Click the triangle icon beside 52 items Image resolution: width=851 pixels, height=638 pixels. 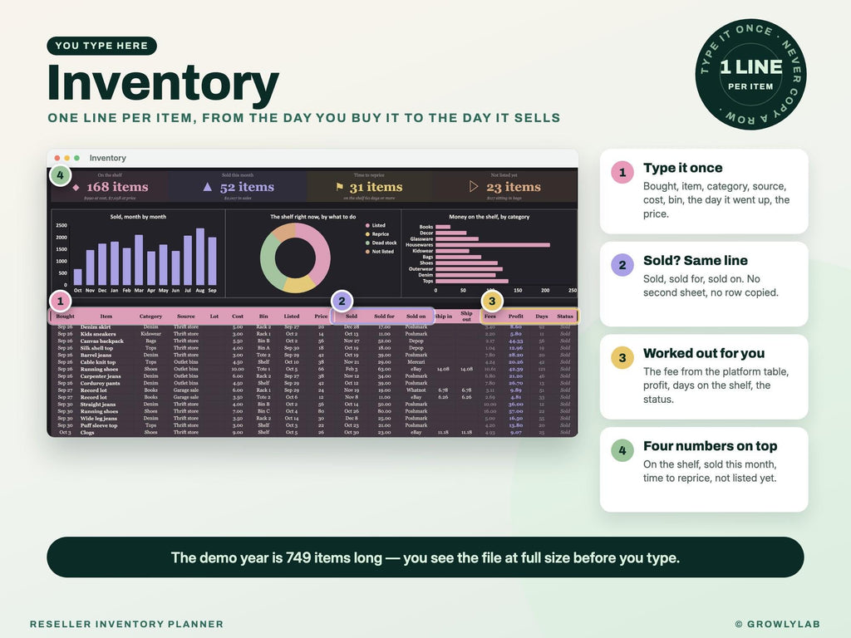(x=207, y=187)
